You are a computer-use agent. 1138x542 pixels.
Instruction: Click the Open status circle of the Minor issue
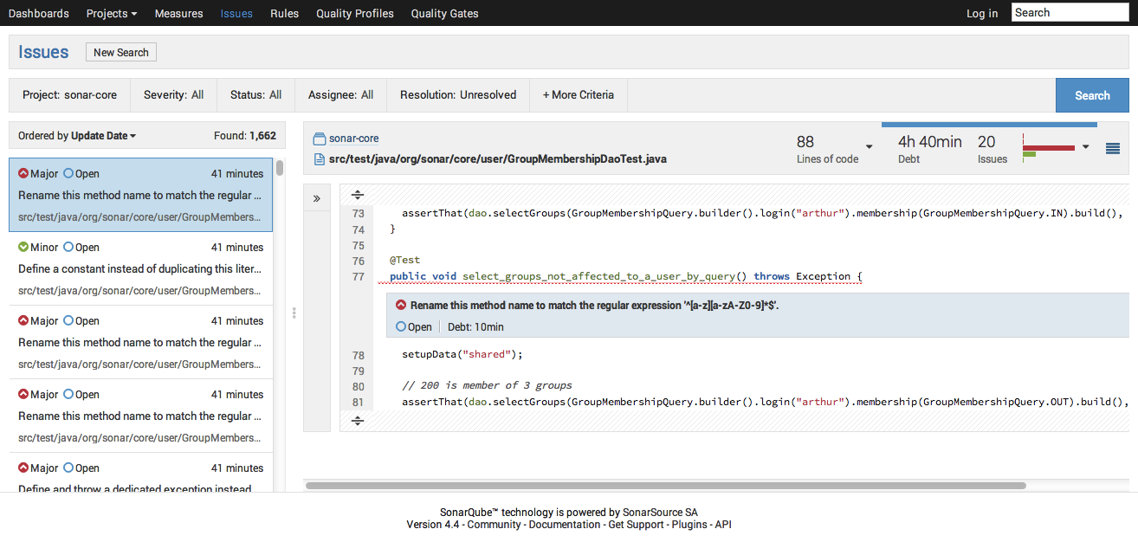point(68,248)
